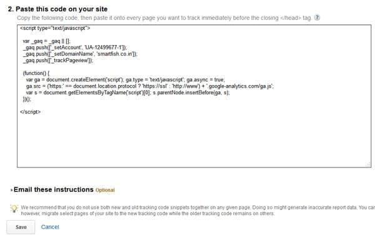Click the Paste this code heading
This screenshot has height=250, width=375.
pos(57,9)
